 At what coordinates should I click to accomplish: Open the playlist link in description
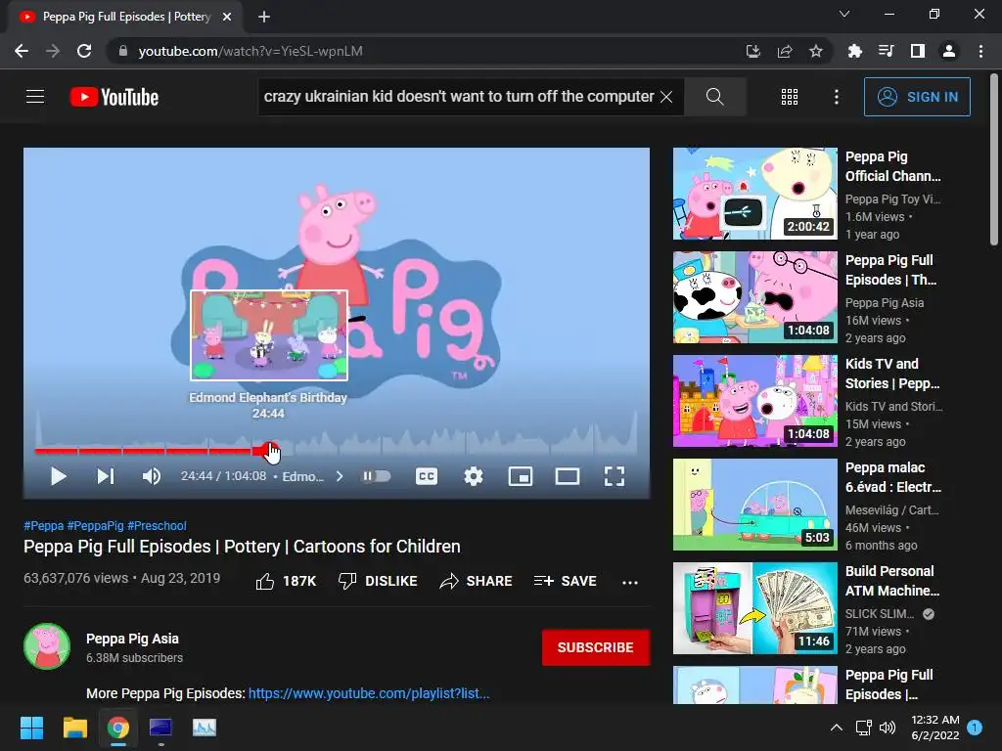coord(369,693)
